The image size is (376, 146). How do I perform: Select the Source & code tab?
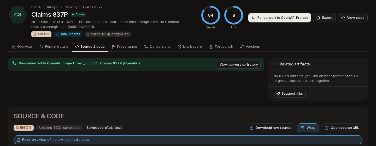[90, 47]
